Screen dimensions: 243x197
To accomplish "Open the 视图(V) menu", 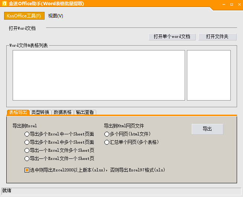I will click(56, 16).
